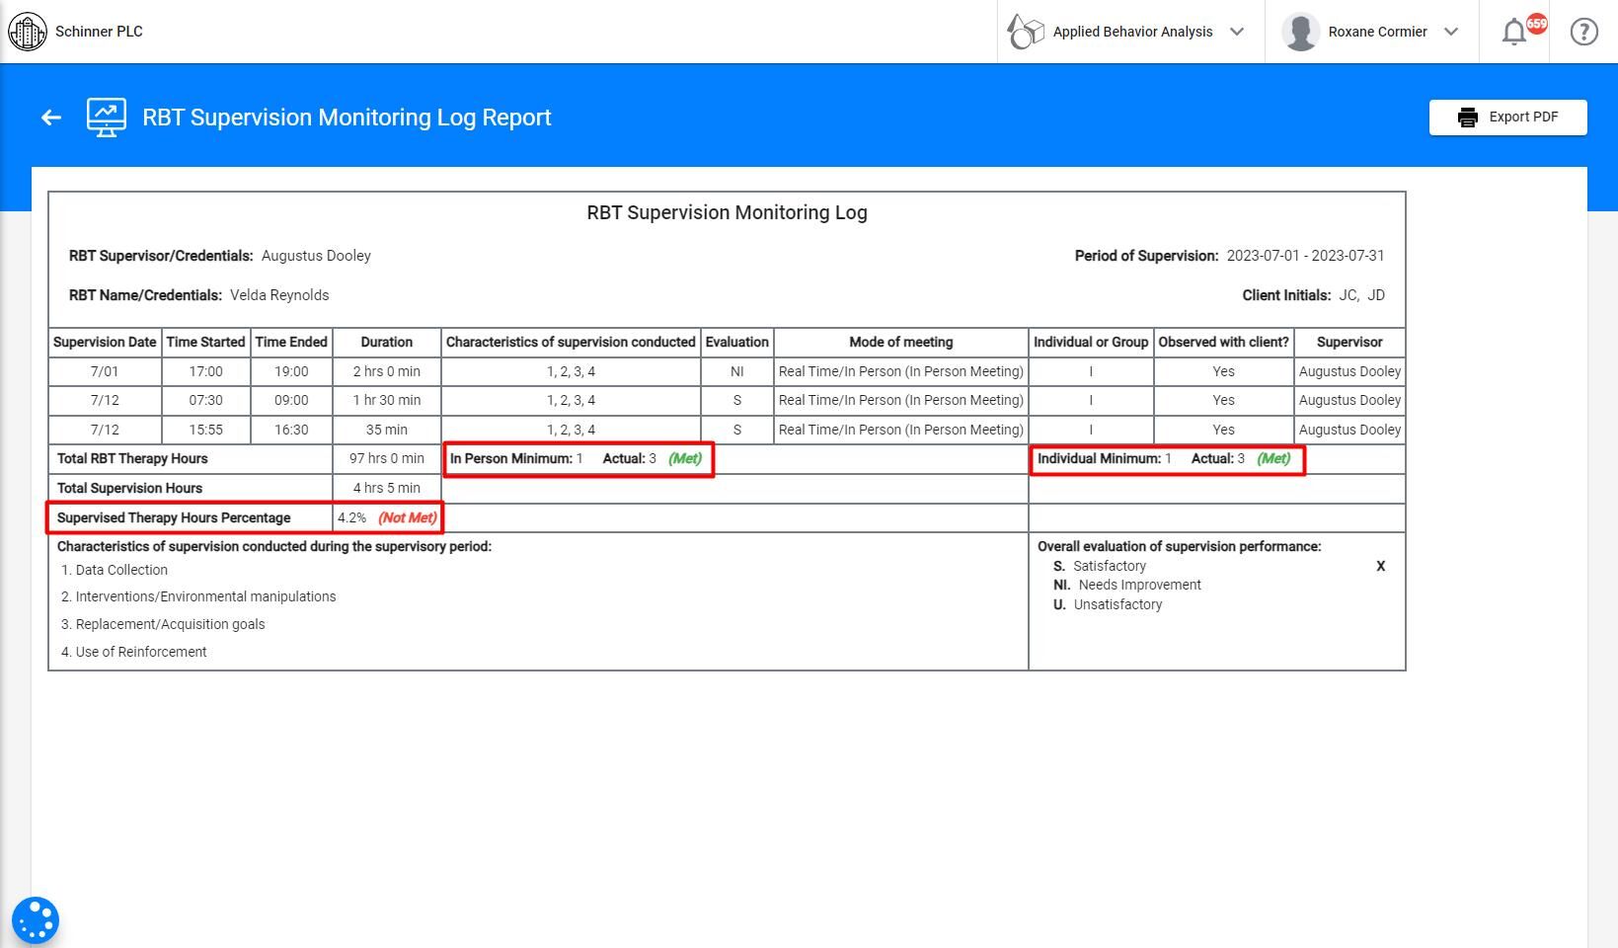Screen dimensions: 1618x948
Task: Expand the Applied Behavior Analysis dropdown arrow
Action: tap(1237, 32)
